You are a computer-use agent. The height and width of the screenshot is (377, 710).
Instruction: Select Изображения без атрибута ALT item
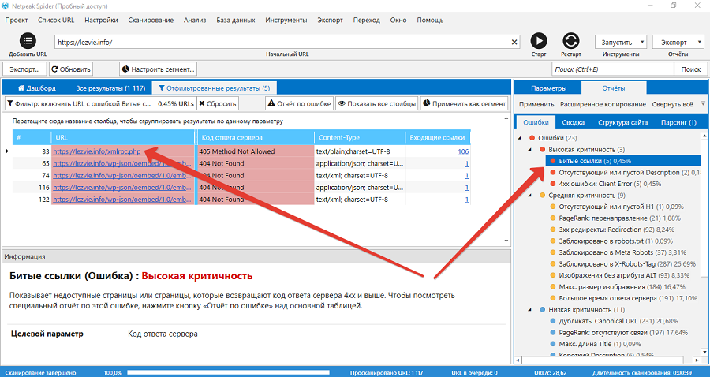coord(625,275)
